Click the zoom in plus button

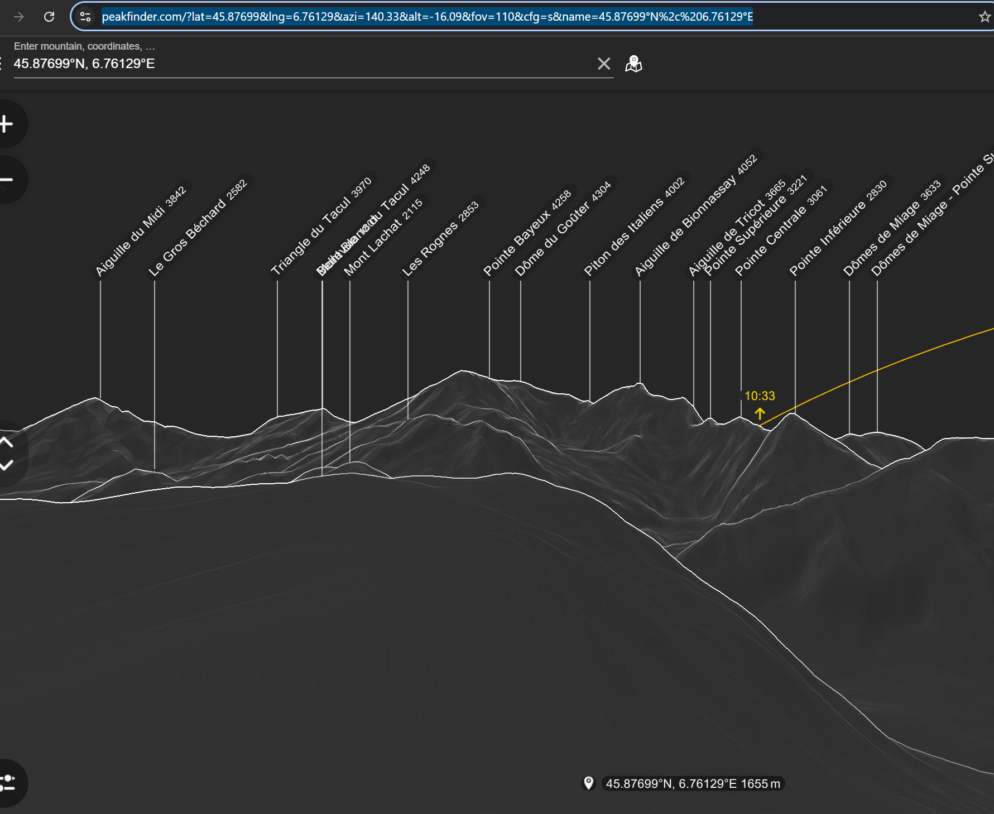(7, 124)
